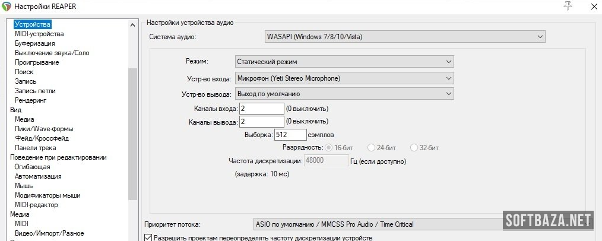Expand the Режим dropdown
The image size is (602, 241).
point(344,62)
